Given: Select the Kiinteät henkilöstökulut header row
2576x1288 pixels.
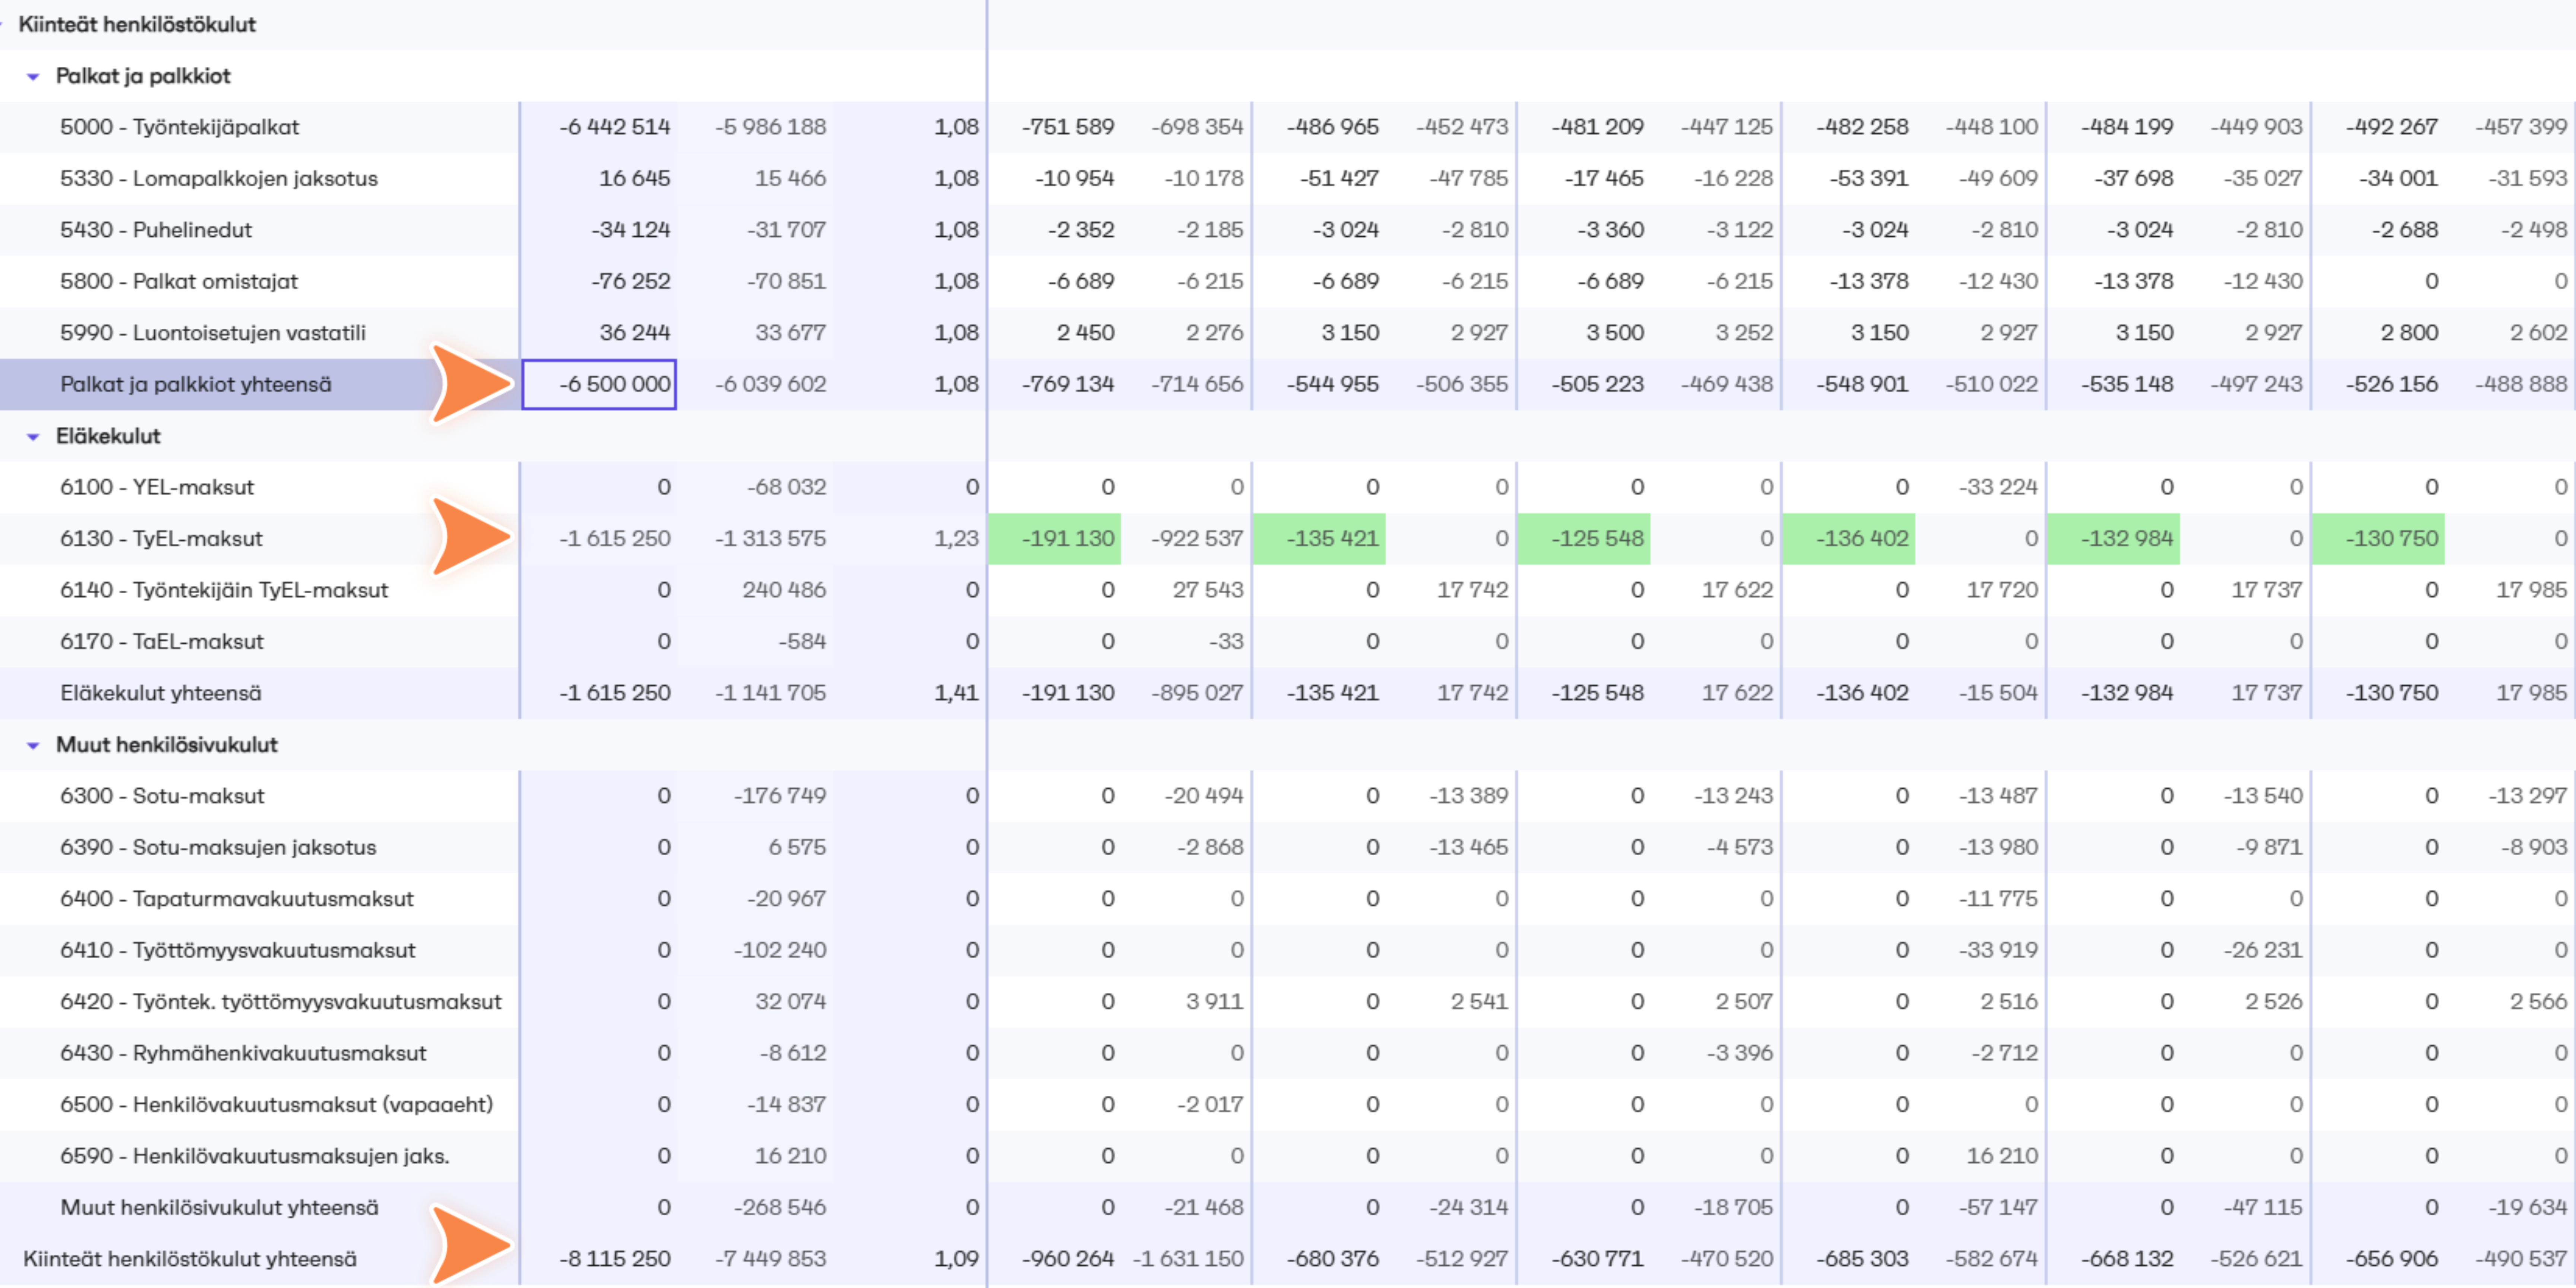Looking at the screenshot, I should [1288, 25].
